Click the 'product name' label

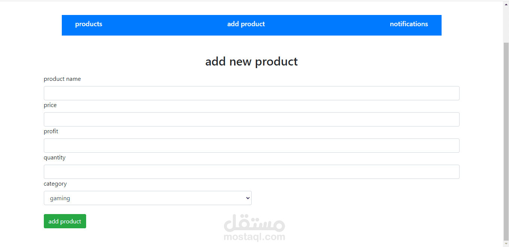pyautogui.click(x=62, y=79)
